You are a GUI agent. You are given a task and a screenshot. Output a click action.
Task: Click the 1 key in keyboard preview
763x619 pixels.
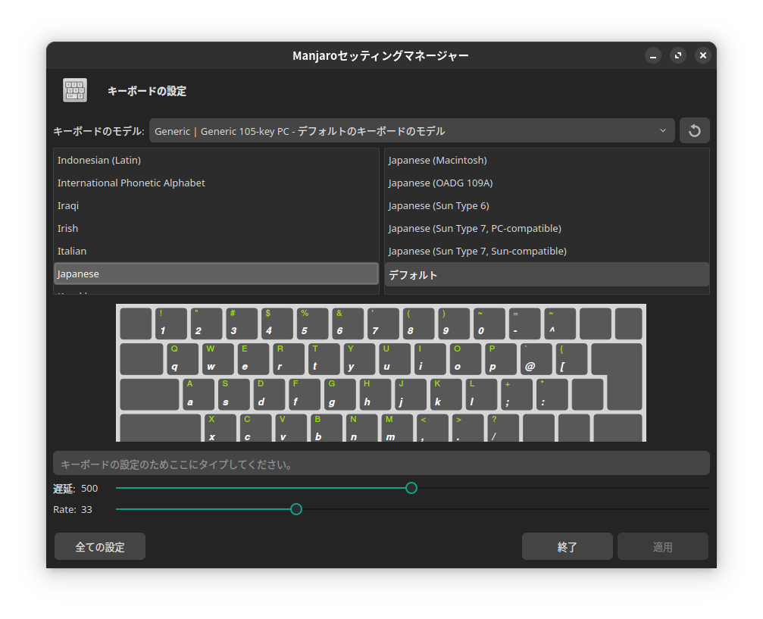pyautogui.click(x=170, y=324)
